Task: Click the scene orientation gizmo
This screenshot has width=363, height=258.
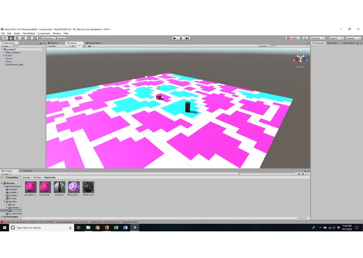Action: 300,57
